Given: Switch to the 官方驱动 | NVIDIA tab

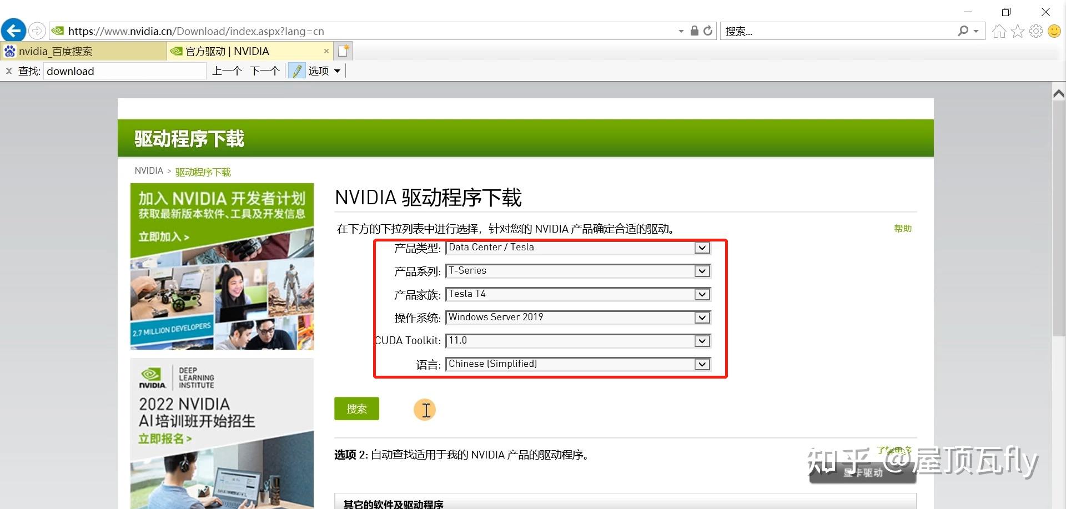Looking at the screenshot, I should (x=250, y=51).
